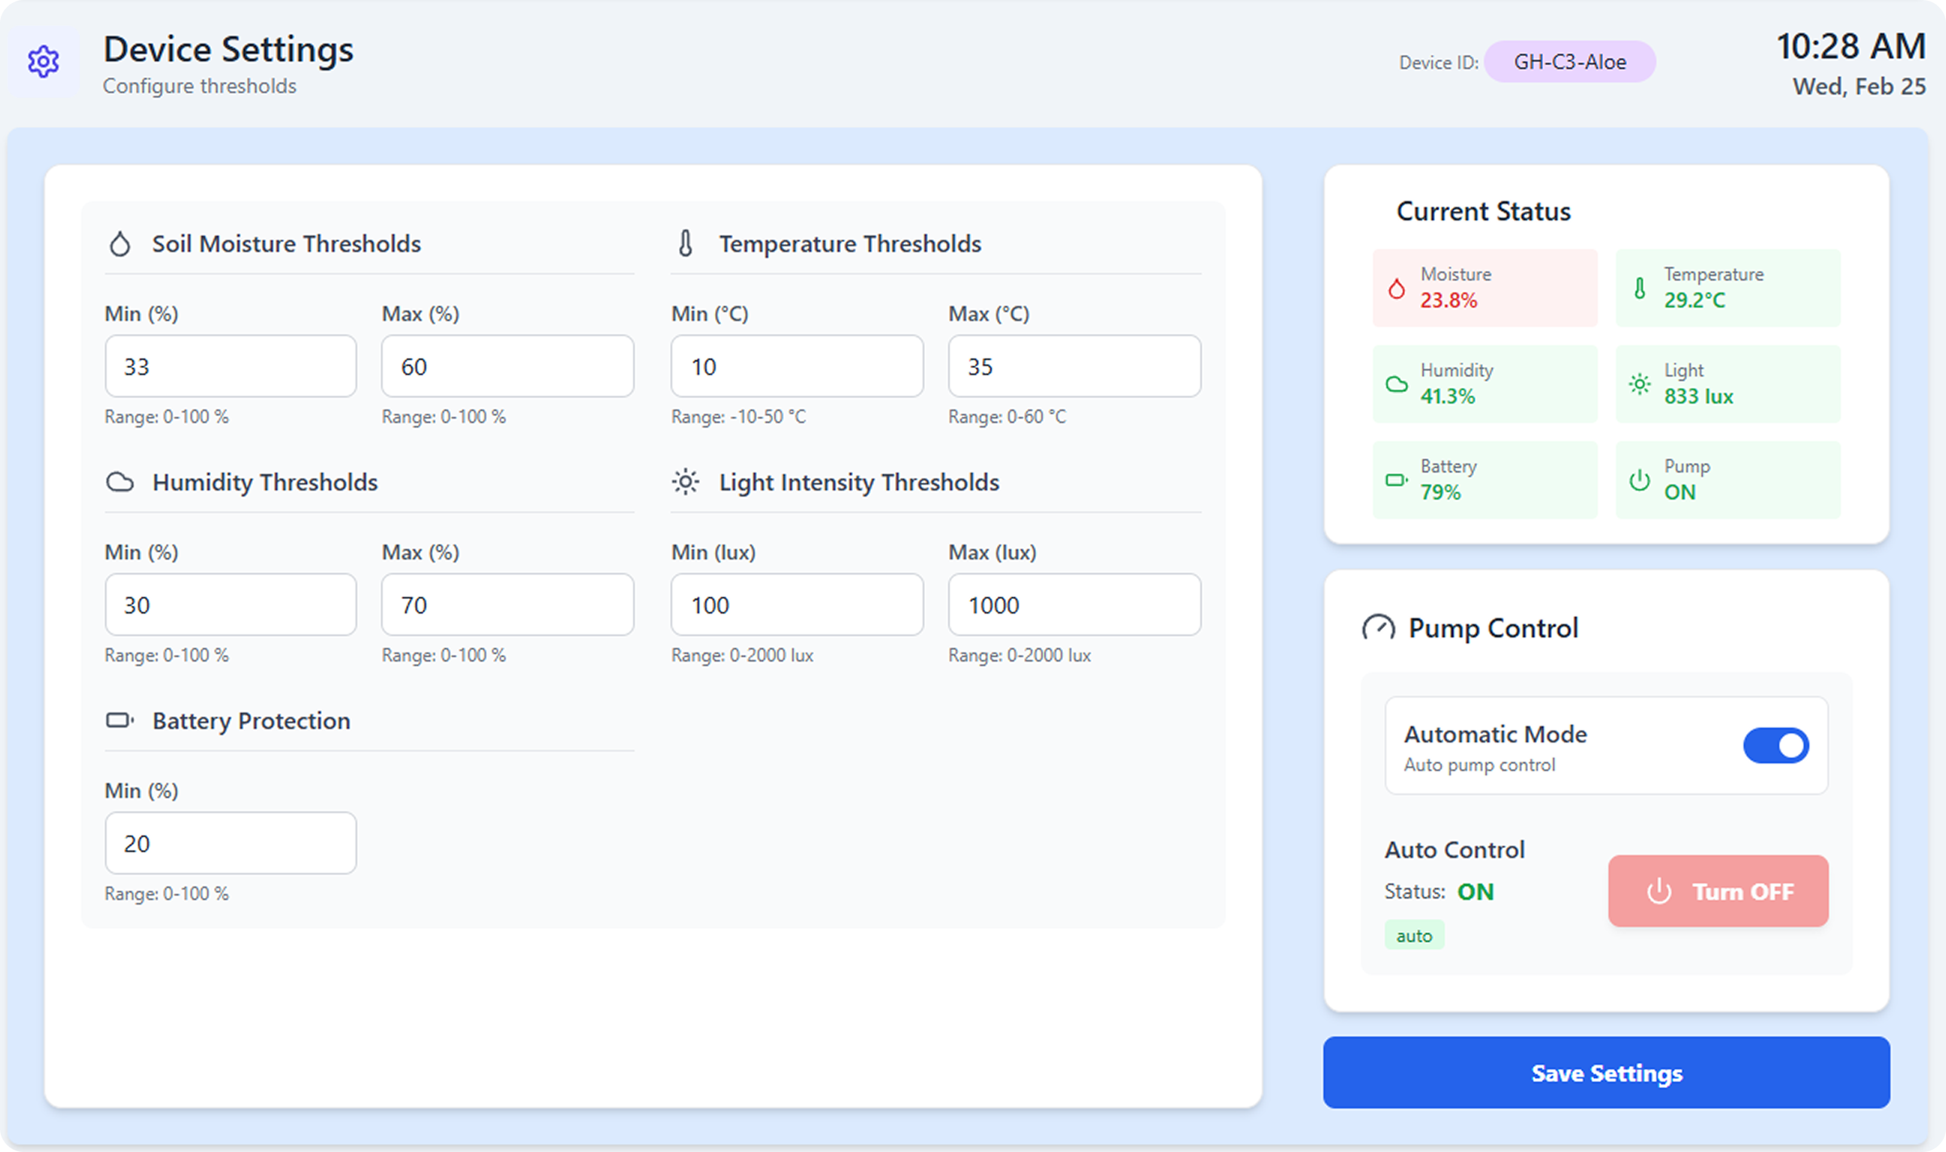This screenshot has height=1152, width=1946.
Task: Turn OFF the pump
Action: tap(1718, 891)
